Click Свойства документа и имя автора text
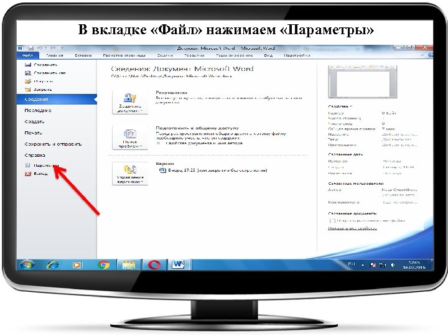 (204, 143)
